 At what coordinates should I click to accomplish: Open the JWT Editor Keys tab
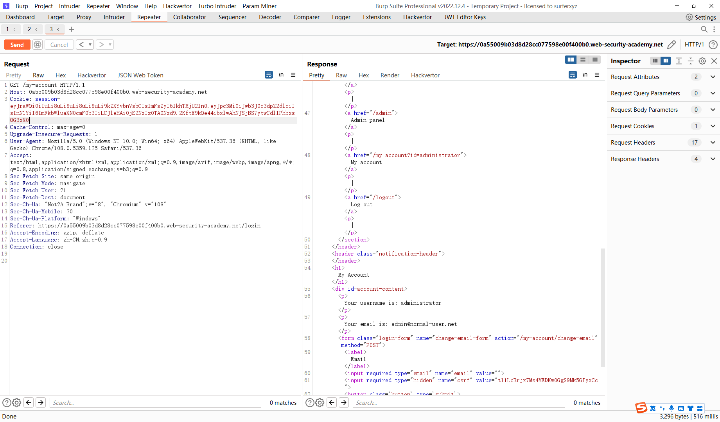point(465,17)
